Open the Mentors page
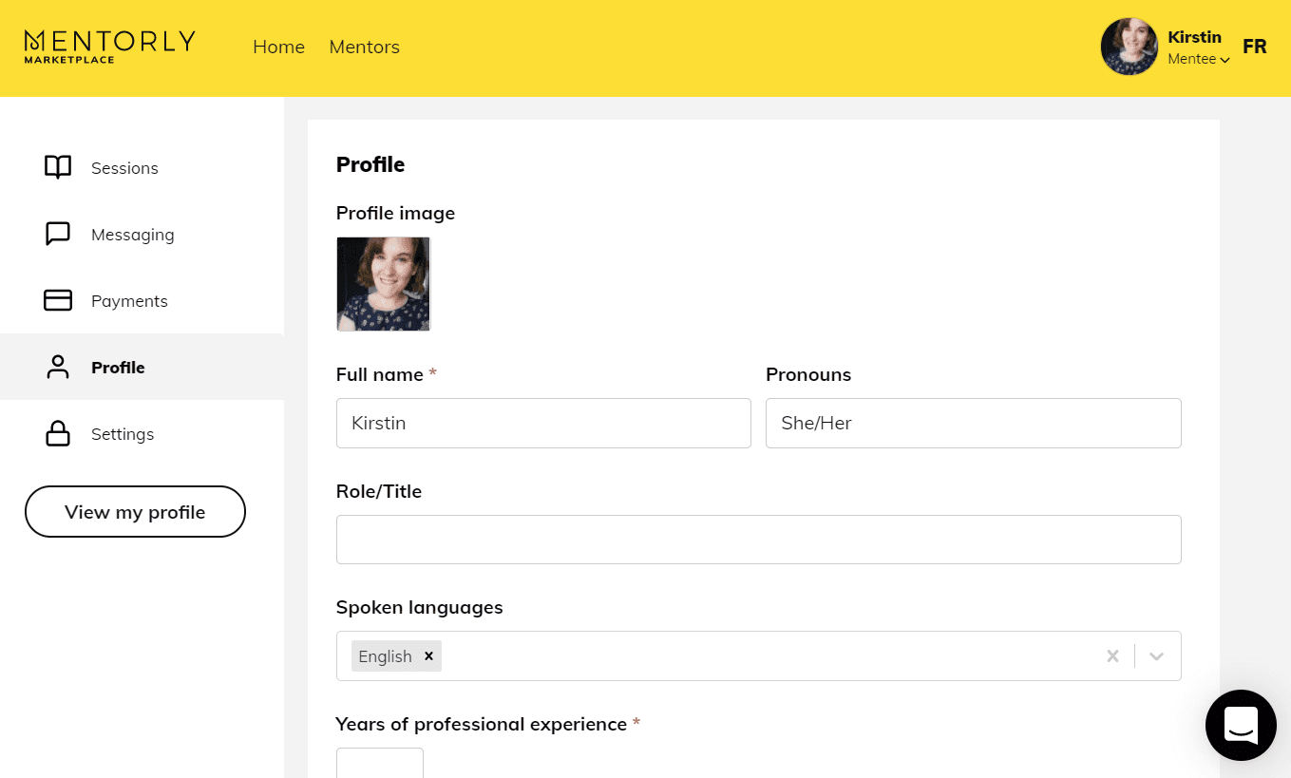Screen dimensions: 1291x778 (364, 47)
